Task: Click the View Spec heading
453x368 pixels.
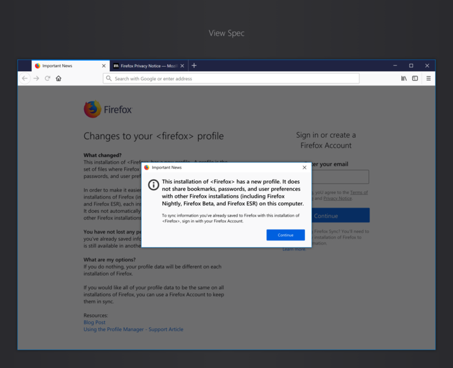Action: click(x=226, y=33)
